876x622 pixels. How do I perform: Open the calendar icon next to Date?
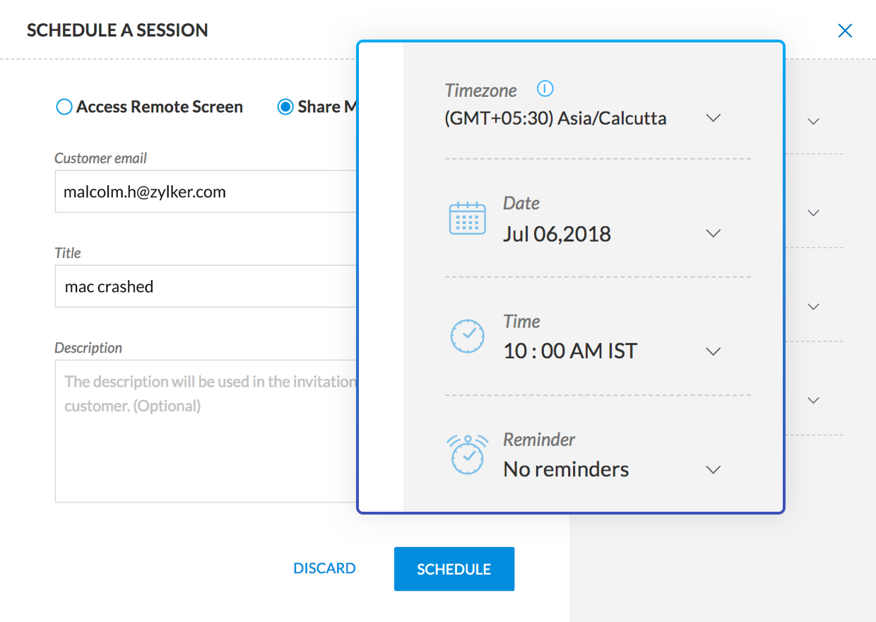[467, 218]
